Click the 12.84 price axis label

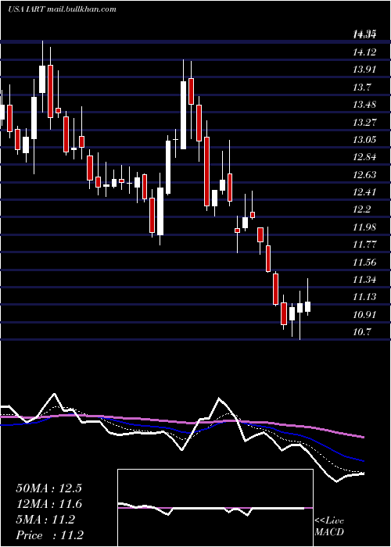[364, 157]
